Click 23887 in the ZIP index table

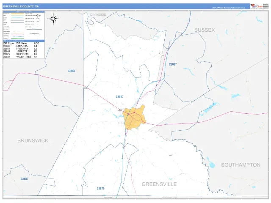(7, 57)
